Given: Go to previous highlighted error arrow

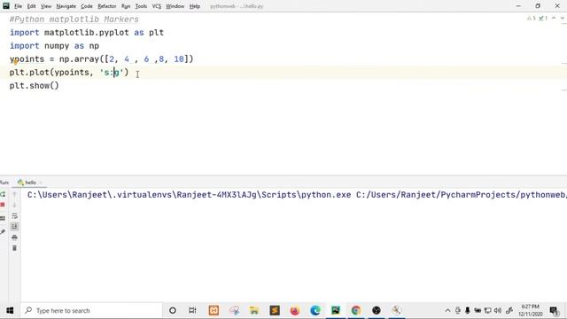Looking at the screenshot, I should [x=554, y=18].
